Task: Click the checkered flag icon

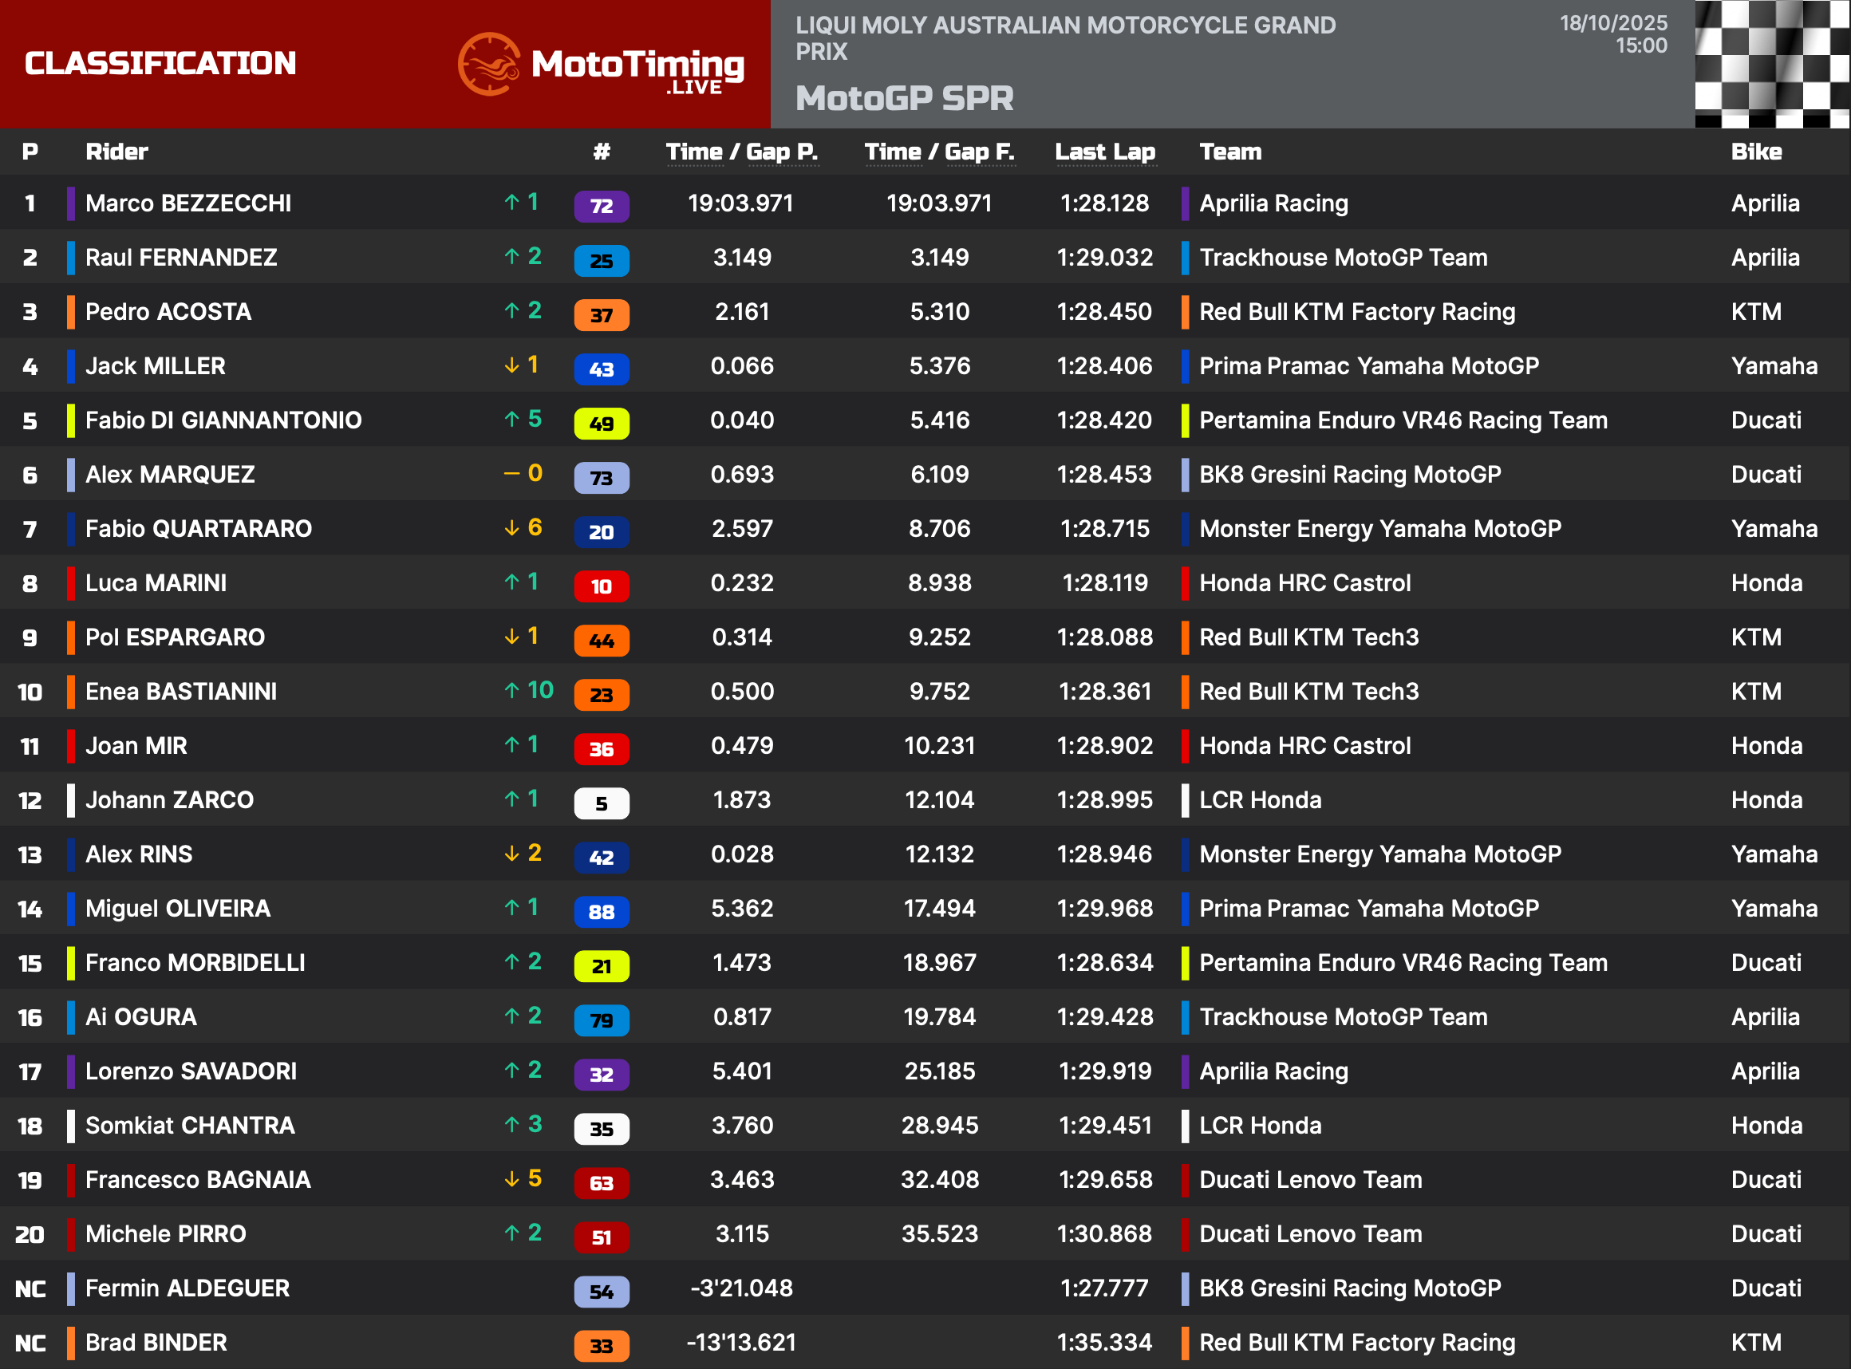Action: pyautogui.click(x=1771, y=64)
